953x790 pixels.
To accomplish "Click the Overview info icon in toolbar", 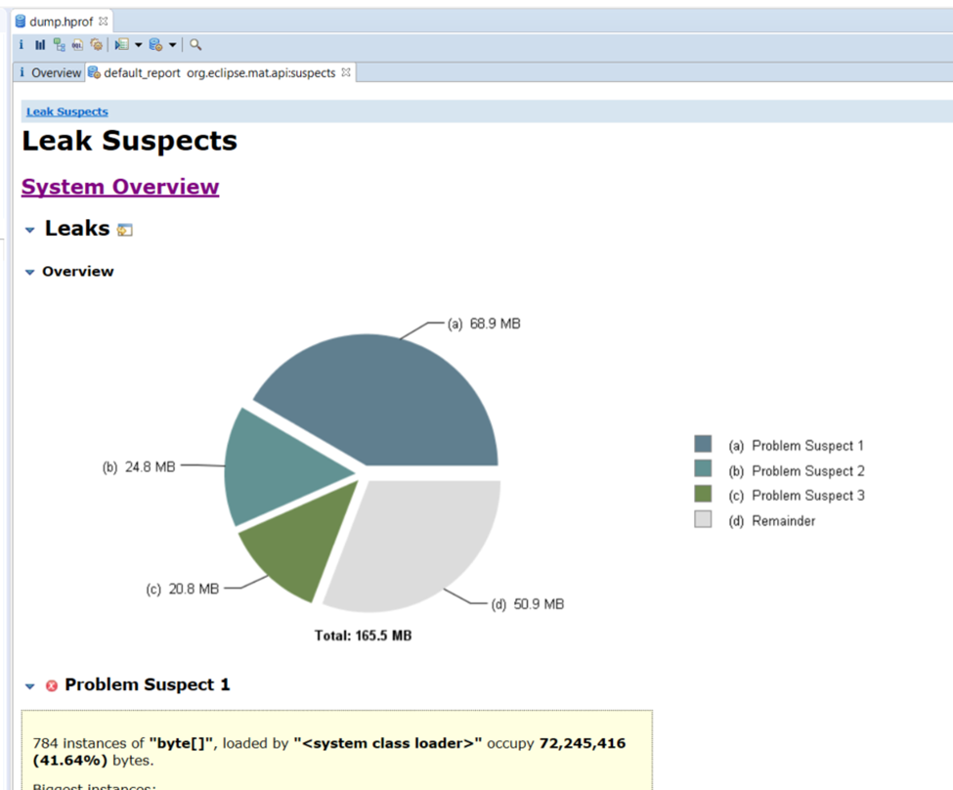I will pos(22,44).
